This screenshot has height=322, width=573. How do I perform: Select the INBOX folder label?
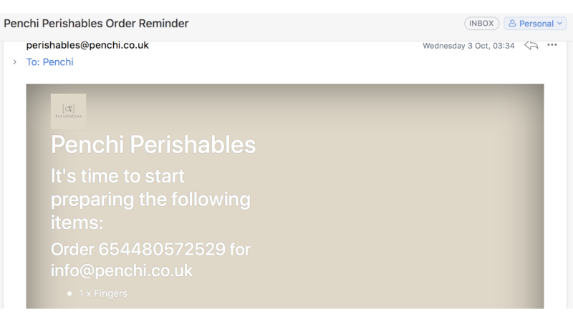tap(481, 24)
